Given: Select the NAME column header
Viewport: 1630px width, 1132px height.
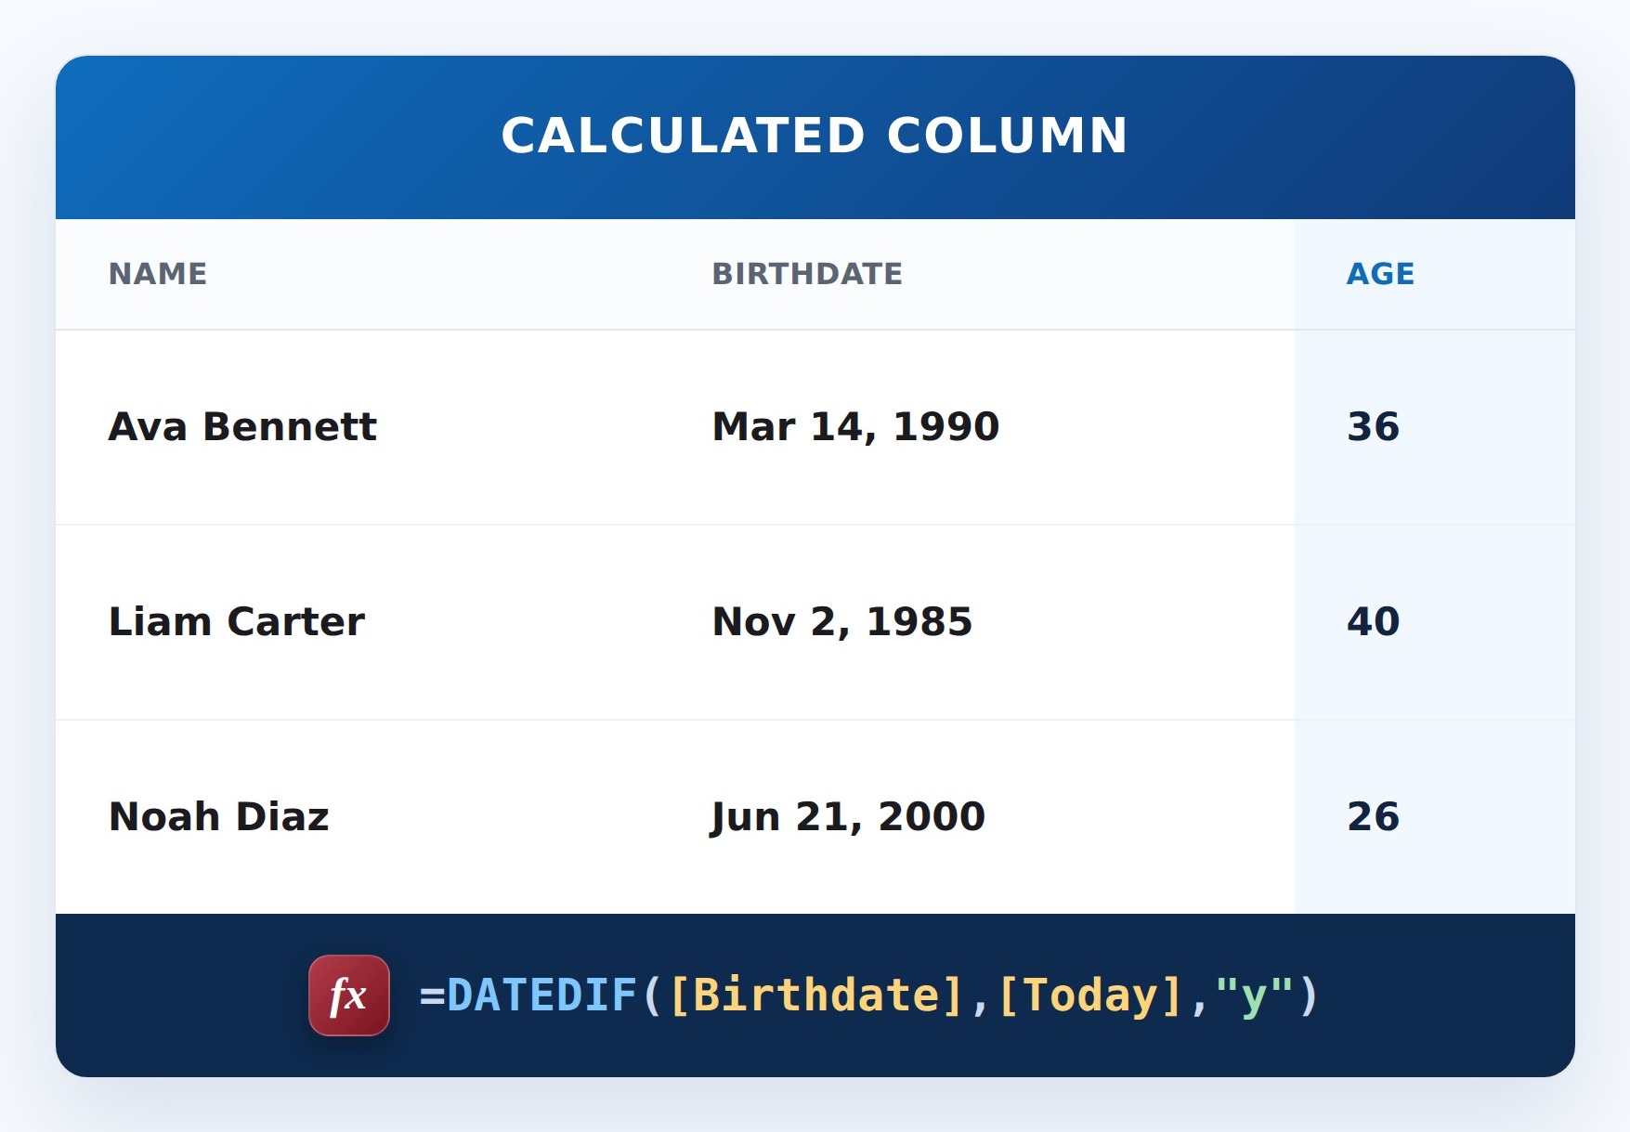Looking at the screenshot, I should [x=158, y=274].
